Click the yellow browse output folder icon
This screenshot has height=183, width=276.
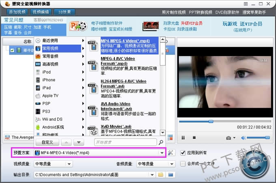click(161, 174)
